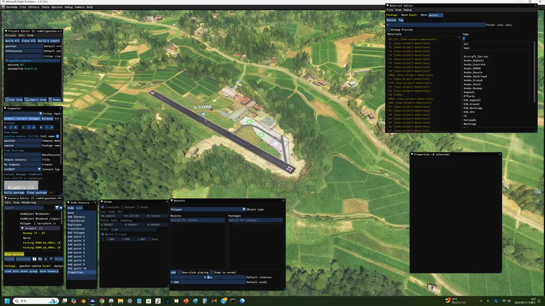Open the Devmode menu
The height and width of the screenshot is (306, 545).
click(x=12, y=7)
